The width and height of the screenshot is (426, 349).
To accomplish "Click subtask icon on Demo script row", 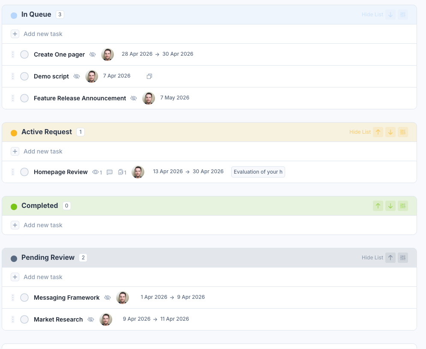I will click(x=149, y=76).
